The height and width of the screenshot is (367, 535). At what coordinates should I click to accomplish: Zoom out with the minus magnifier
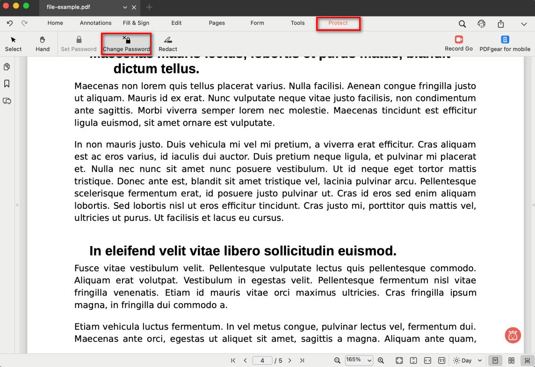click(x=337, y=360)
